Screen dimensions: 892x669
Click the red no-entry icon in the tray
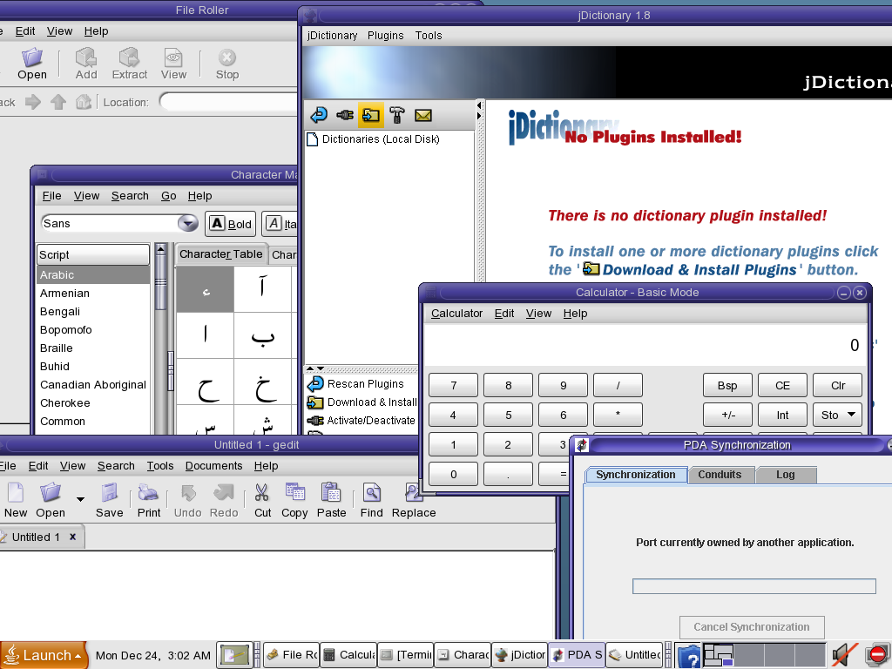click(x=878, y=655)
